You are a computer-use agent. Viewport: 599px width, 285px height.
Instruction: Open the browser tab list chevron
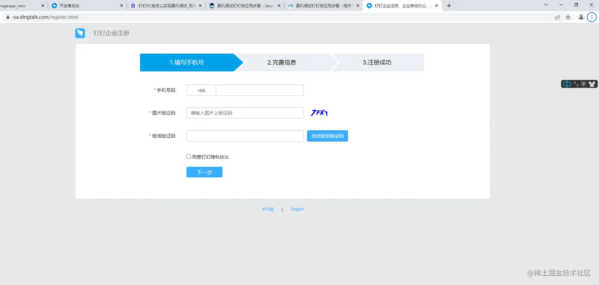[546, 5]
